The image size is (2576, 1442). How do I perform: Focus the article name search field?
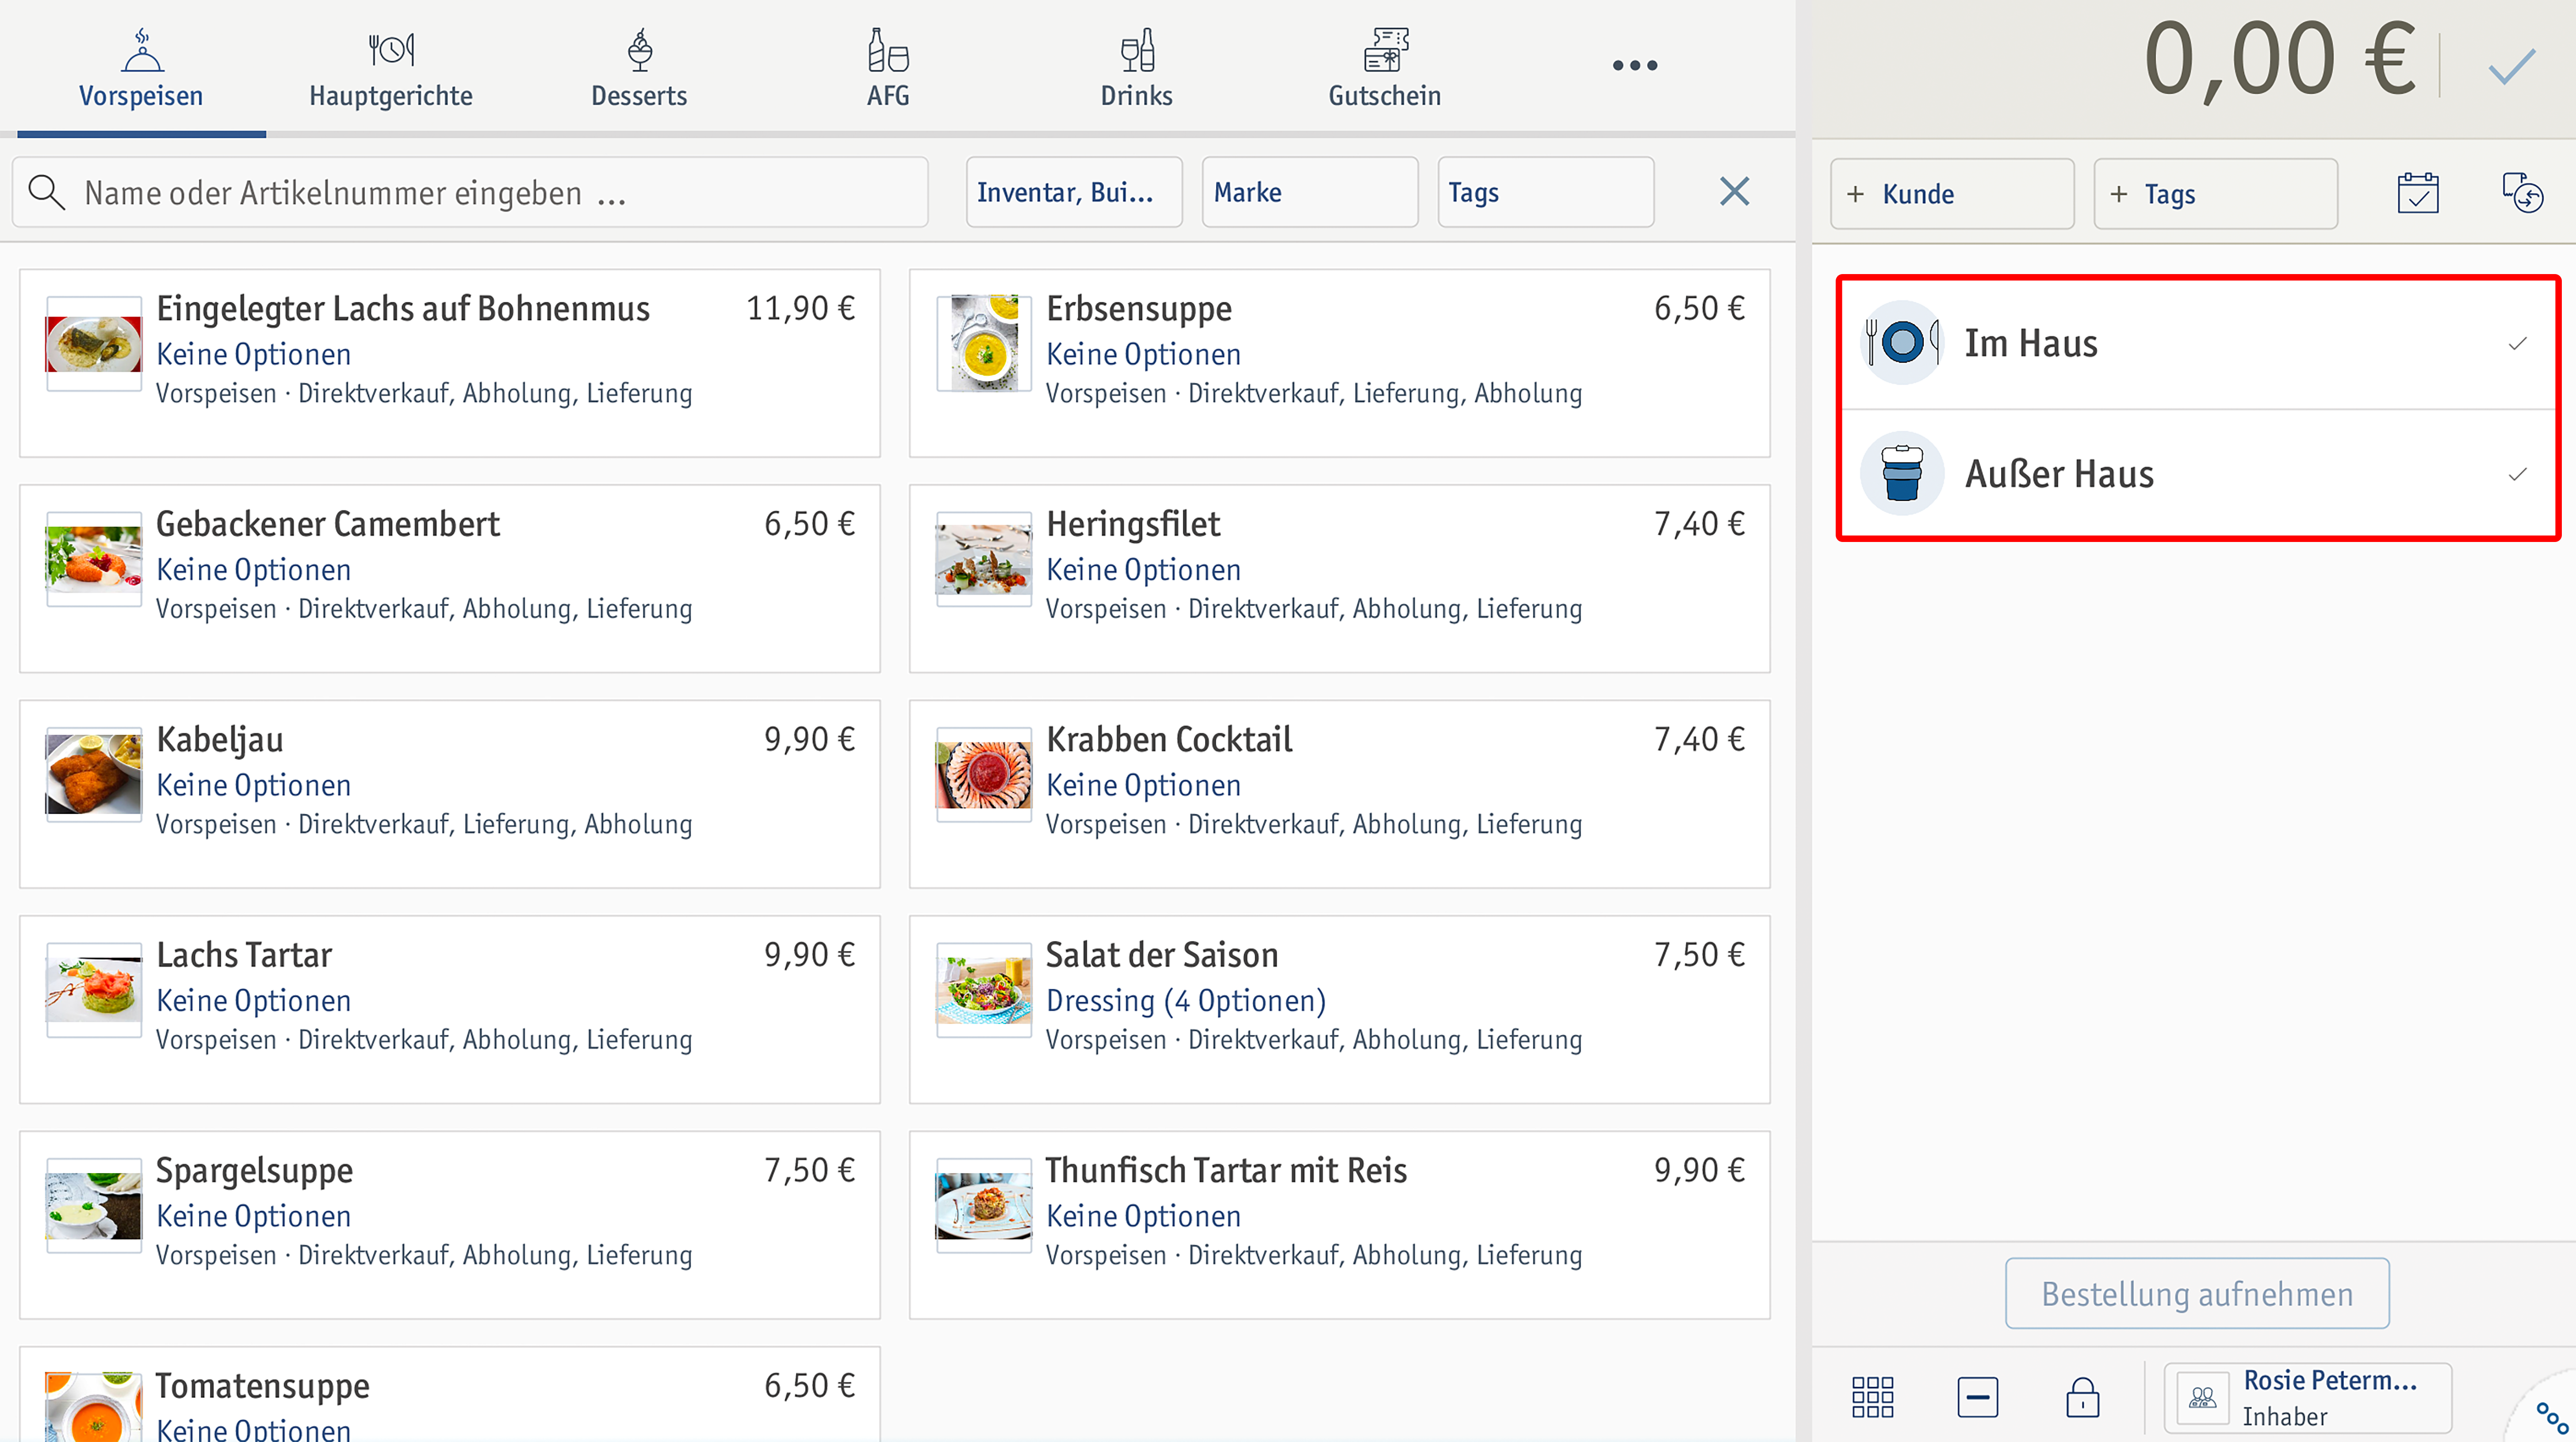tap(470, 192)
